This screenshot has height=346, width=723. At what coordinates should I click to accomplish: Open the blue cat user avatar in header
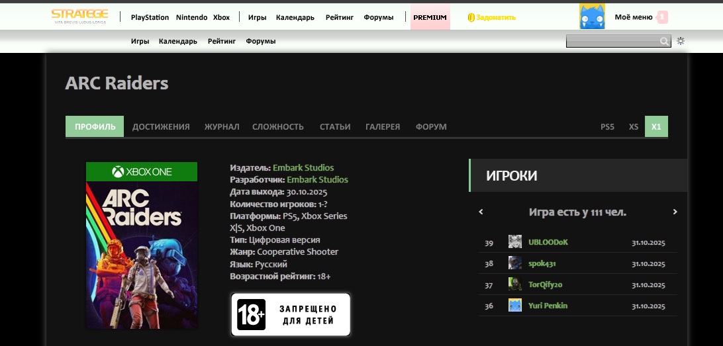coord(592,17)
